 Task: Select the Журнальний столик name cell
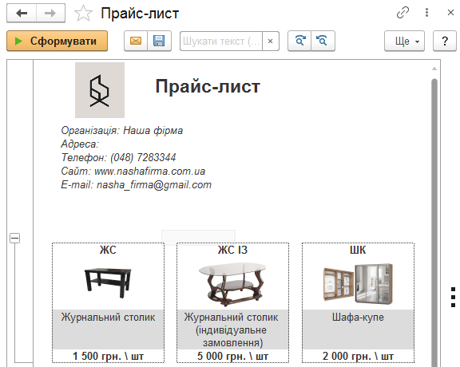point(109,330)
